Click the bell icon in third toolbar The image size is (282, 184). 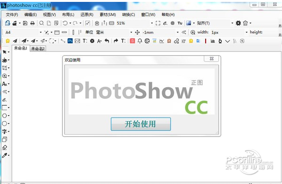click(x=140, y=41)
